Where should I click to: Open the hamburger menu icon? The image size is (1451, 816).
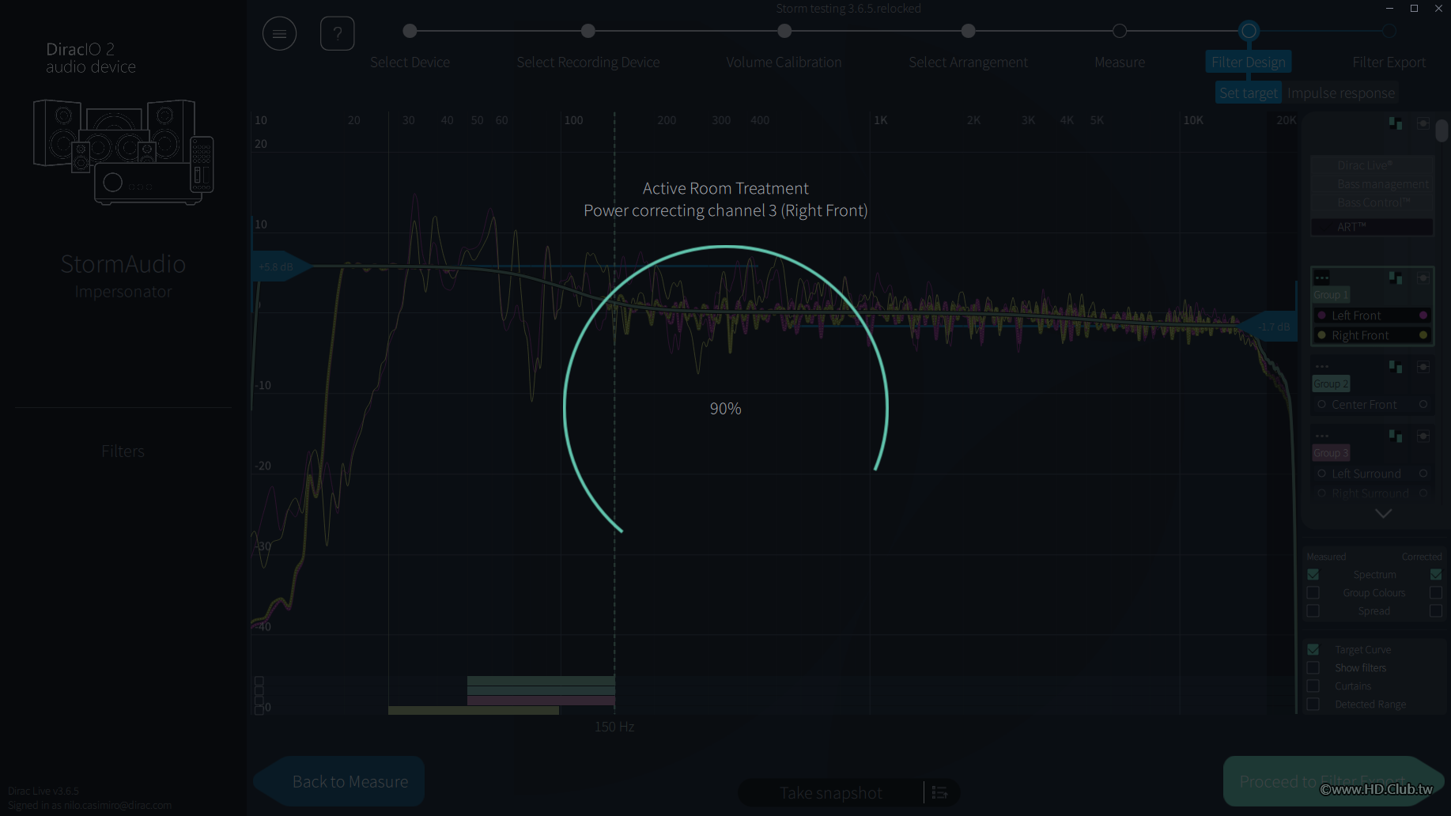tap(279, 33)
